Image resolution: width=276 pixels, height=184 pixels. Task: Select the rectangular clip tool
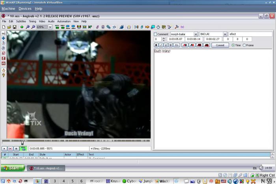point(4,58)
